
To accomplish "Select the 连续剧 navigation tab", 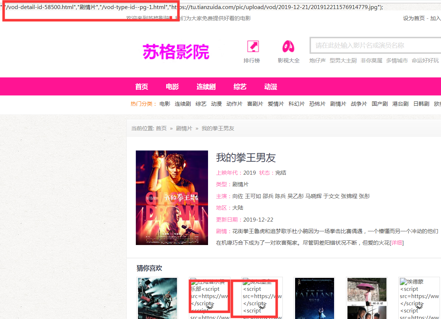I will [206, 87].
